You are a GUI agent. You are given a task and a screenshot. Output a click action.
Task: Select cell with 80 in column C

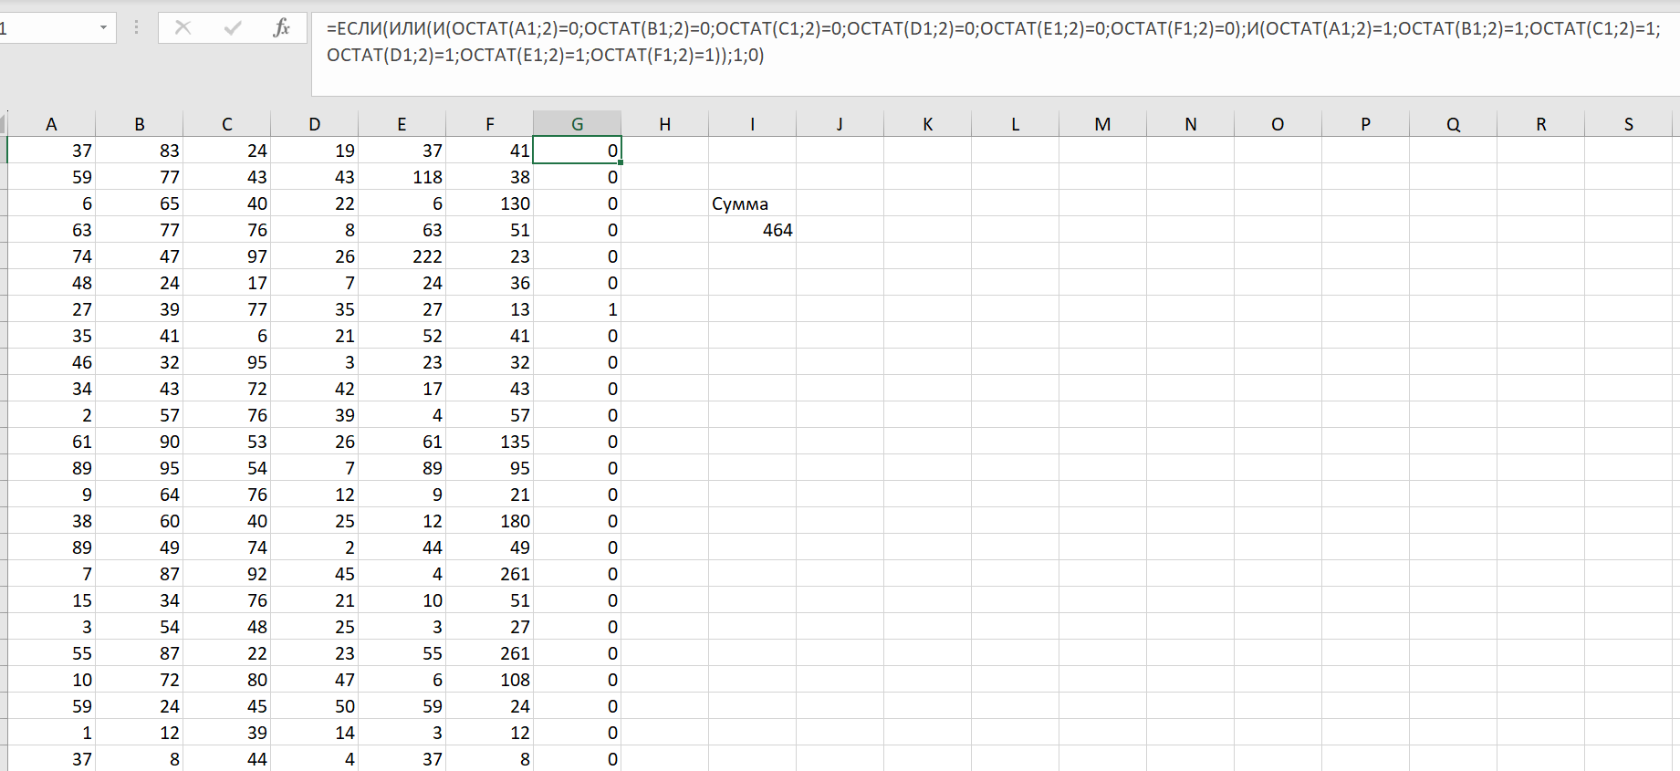pos(226,680)
